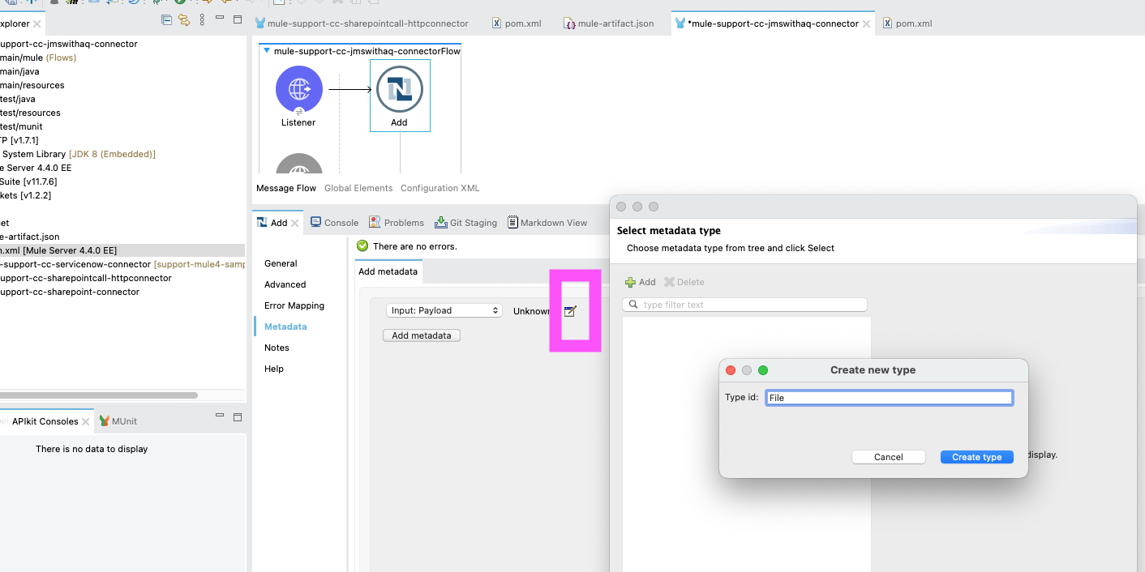Toggle Link with Editor in Package Explorer
The height and width of the screenshot is (572, 1145).
pyautogui.click(x=184, y=19)
